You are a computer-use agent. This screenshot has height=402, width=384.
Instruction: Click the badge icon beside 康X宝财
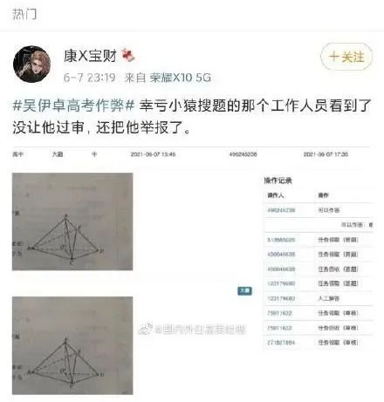point(128,55)
